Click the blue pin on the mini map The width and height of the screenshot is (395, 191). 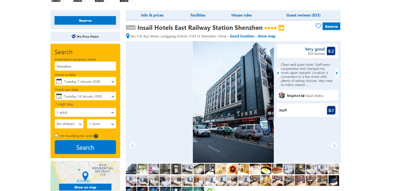point(85,176)
